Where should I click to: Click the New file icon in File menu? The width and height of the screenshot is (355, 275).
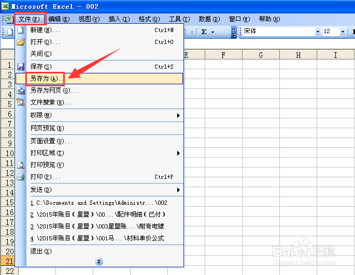click(x=21, y=30)
